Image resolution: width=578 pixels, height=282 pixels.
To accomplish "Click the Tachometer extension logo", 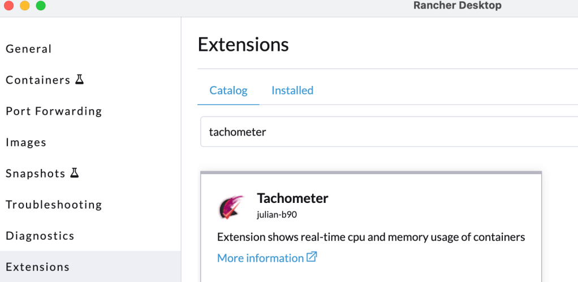I will pos(231,207).
